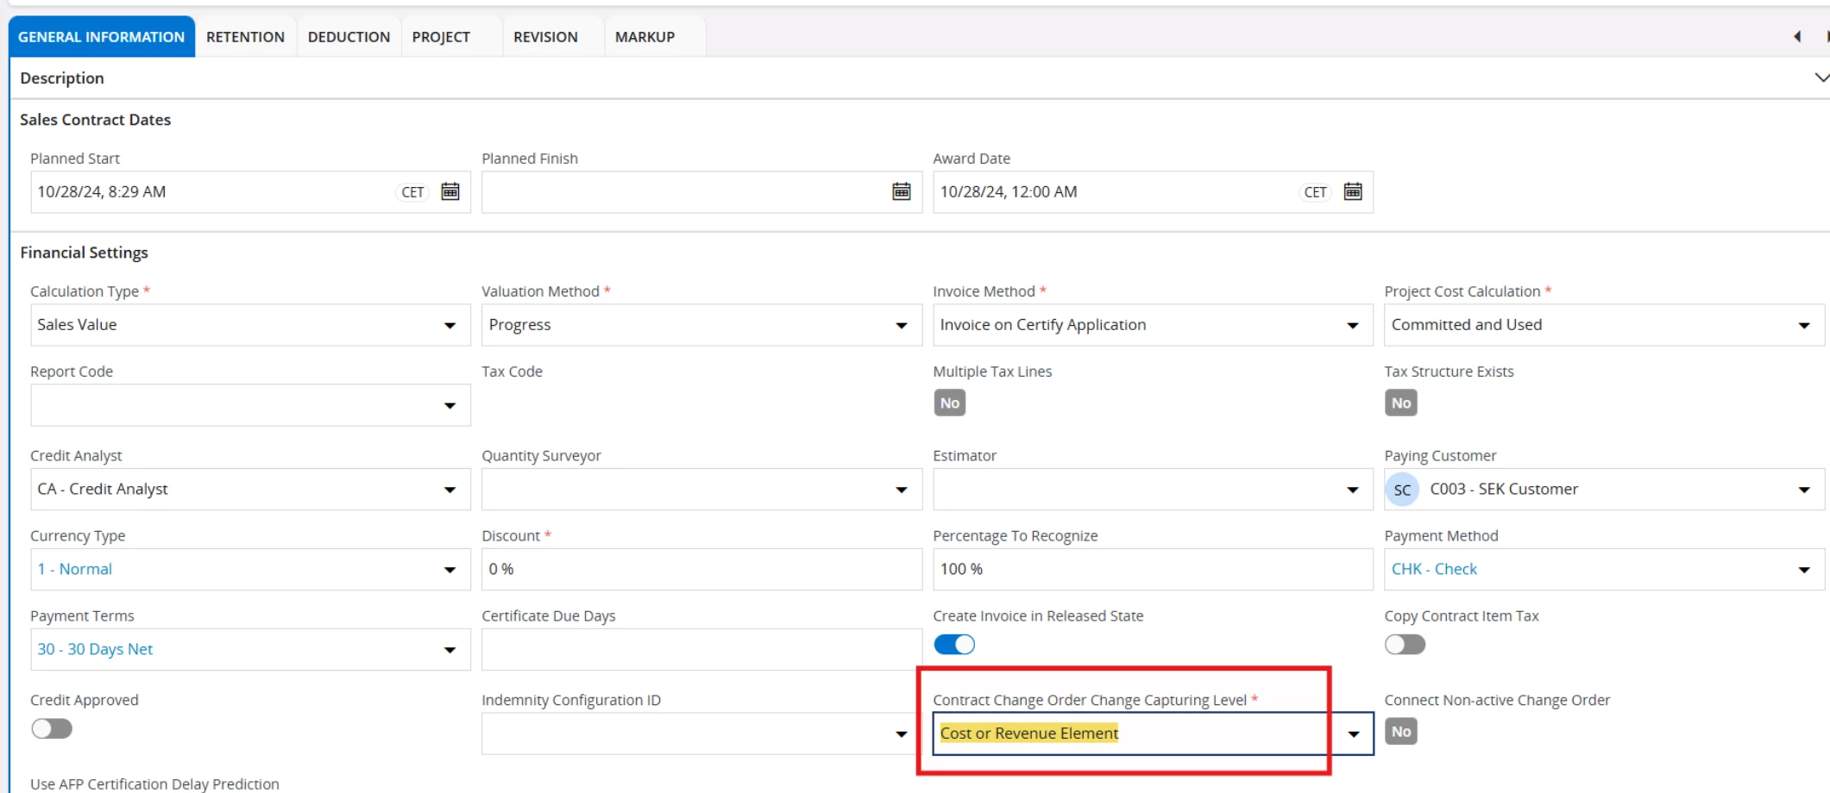This screenshot has height=793, width=1830.
Task: Click the Award Date CET timezone badge
Action: (x=1315, y=192)
